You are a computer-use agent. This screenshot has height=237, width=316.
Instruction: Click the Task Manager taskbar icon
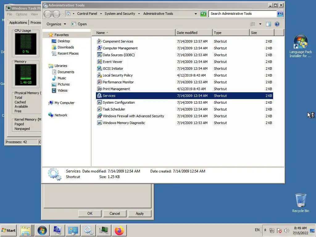pos(104,230)
